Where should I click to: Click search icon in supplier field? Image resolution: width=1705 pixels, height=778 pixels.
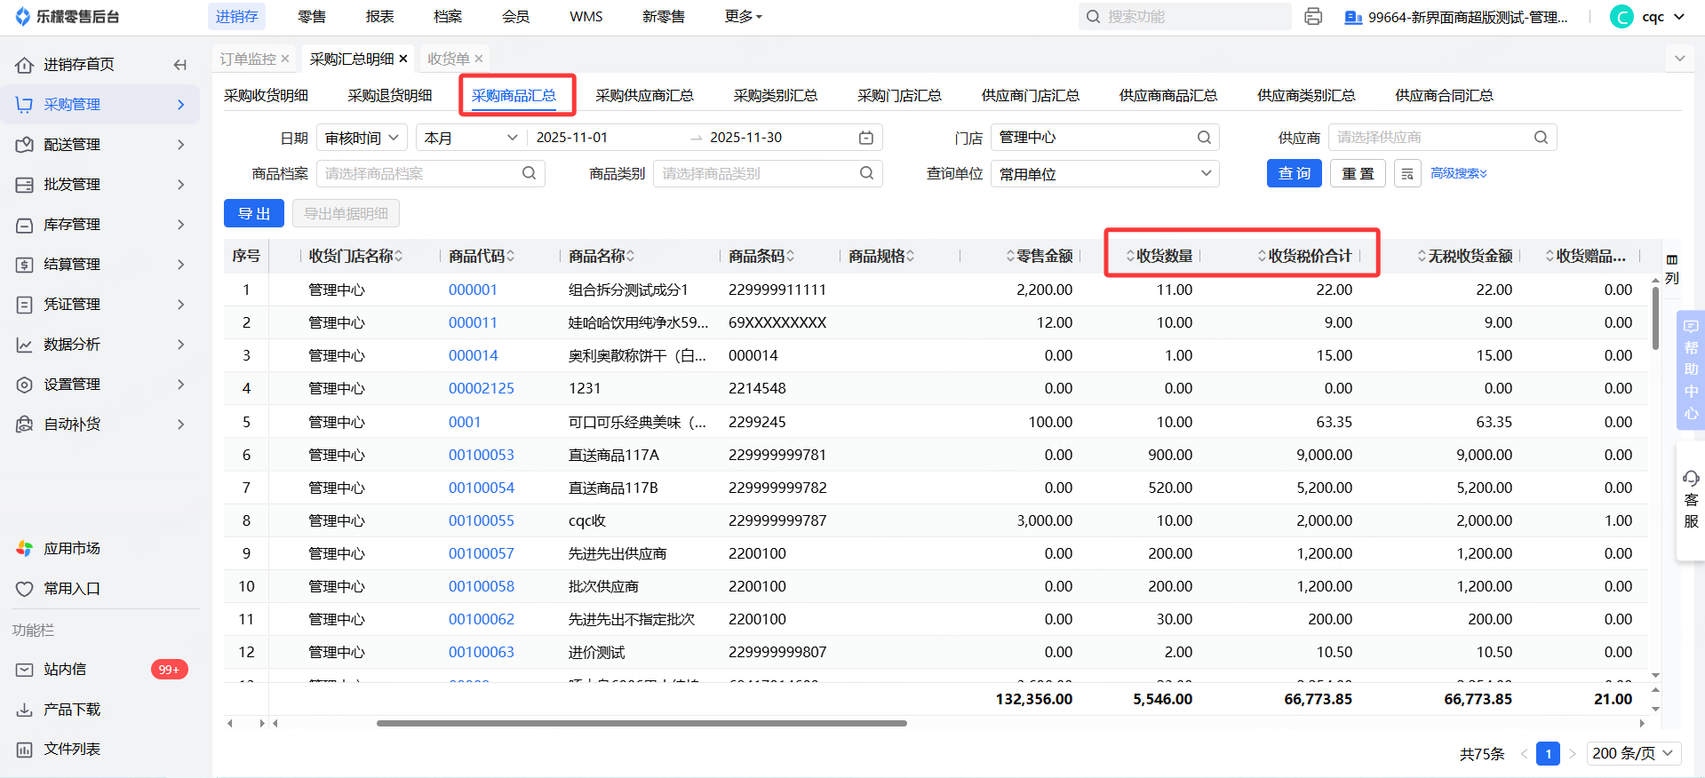tap(1541, 138)
